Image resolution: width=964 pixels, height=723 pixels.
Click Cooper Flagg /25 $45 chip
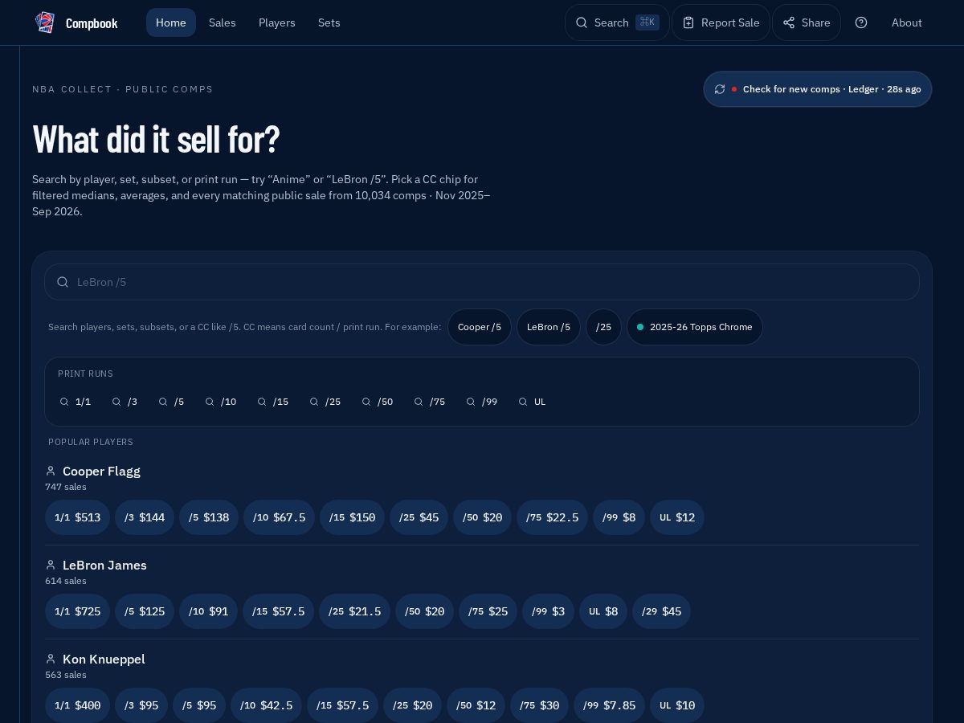pos(419,517)
